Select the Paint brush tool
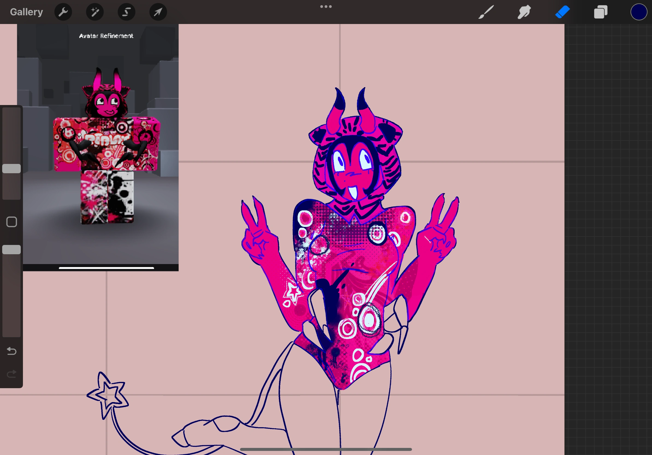The height and width of the screenshot is (455, 652). click(486, 12)
